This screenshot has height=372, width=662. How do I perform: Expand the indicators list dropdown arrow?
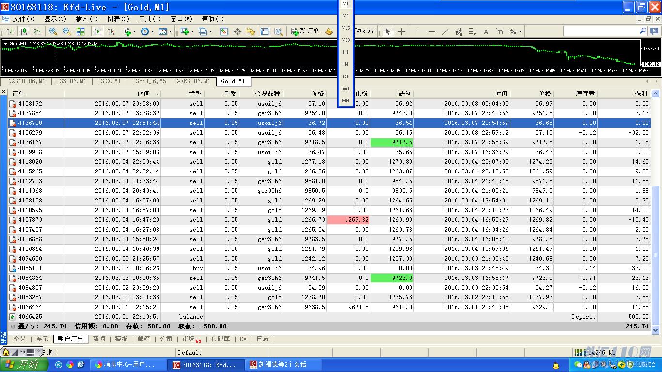[134, 32]
